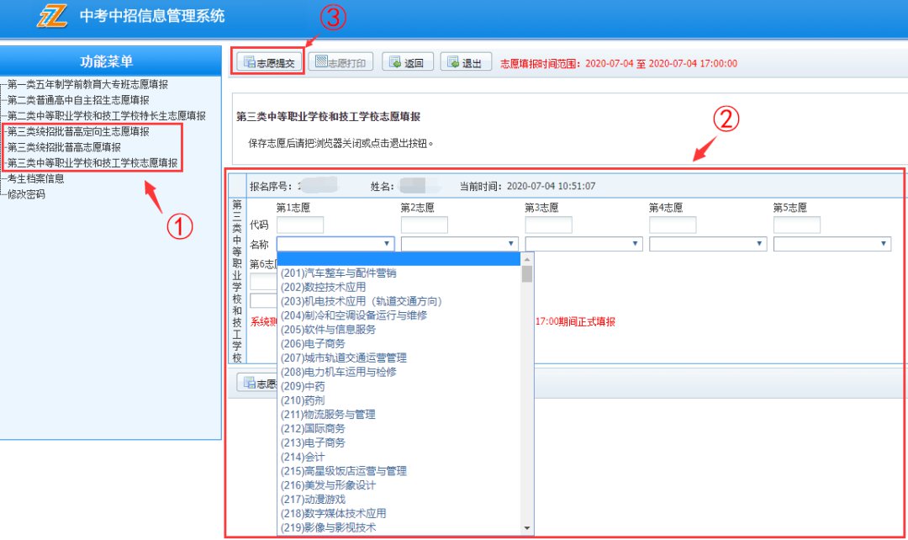The width and height of the screenshot is (908, 540).
Task: Click the ZZ system logo
Action: coord(52,17)
